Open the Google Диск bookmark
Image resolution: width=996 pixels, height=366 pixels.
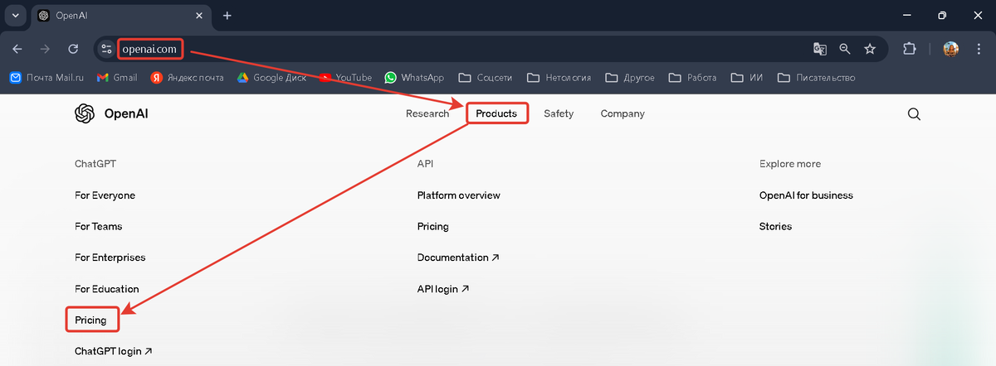coord(271,78)
